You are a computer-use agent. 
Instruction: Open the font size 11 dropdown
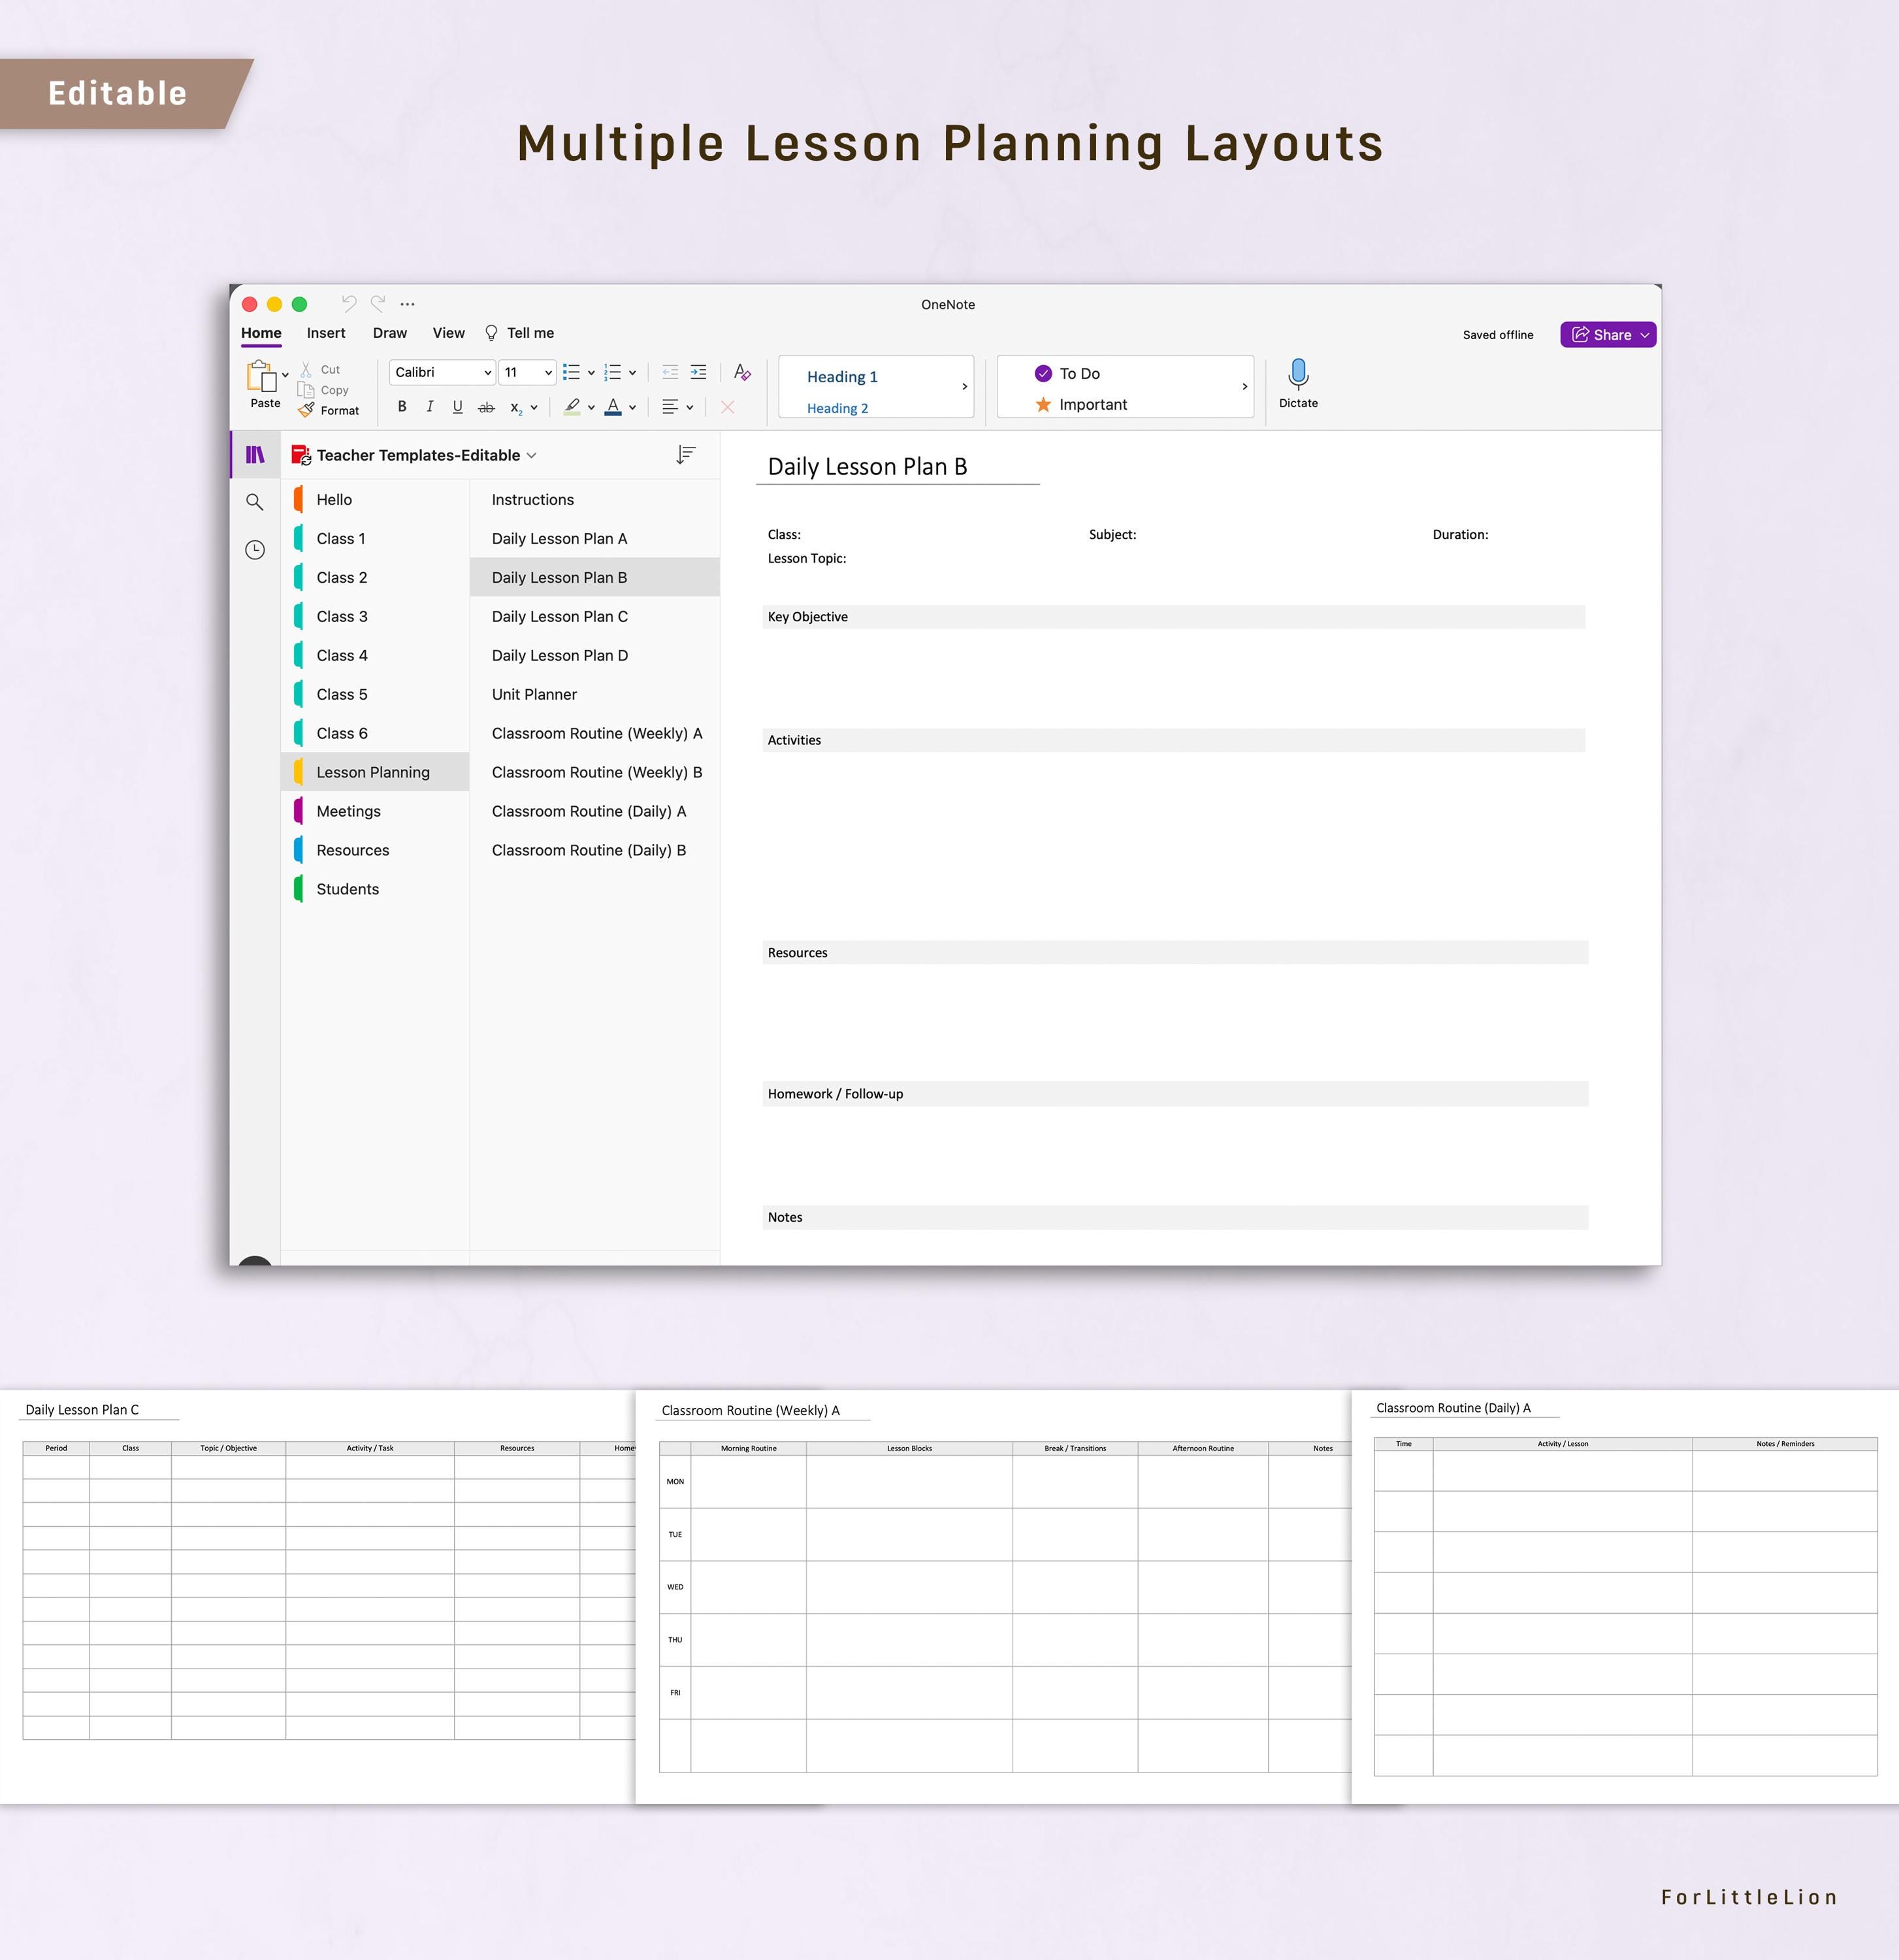pyautogui.click(x=527, y=372)
